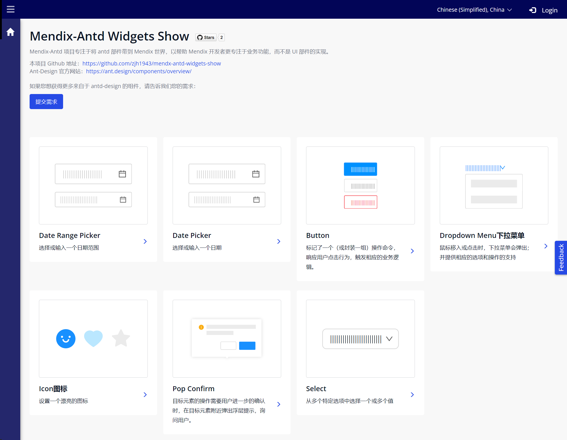Expand the Date Range Picker card chevron

[x=145, y=241]
